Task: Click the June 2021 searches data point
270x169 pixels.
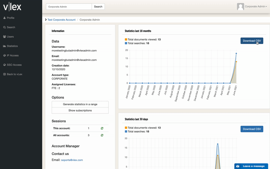Action: tap(236, 53)
